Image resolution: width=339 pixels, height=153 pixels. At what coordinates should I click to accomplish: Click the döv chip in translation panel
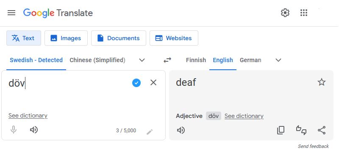pyautogui.click(x=214, y=116)
